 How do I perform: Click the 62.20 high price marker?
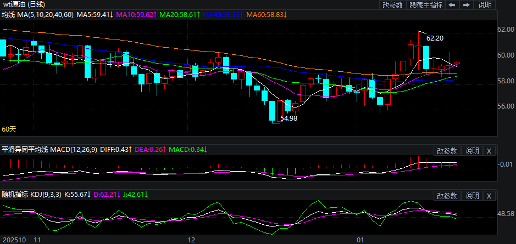pyautogui.click(x=435, y=38)
